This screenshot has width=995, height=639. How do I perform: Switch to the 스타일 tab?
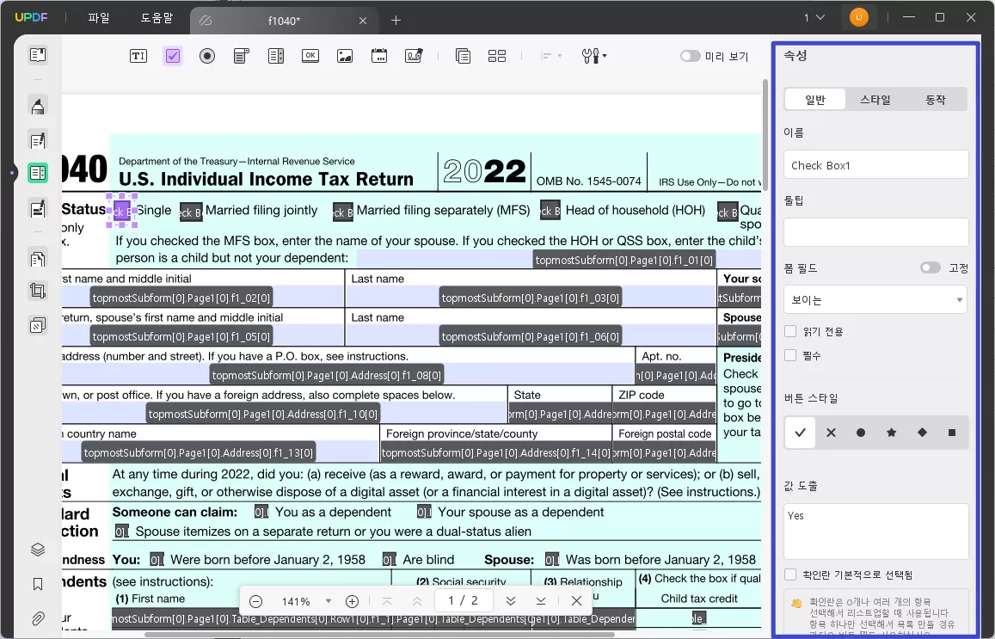point(875,100)
